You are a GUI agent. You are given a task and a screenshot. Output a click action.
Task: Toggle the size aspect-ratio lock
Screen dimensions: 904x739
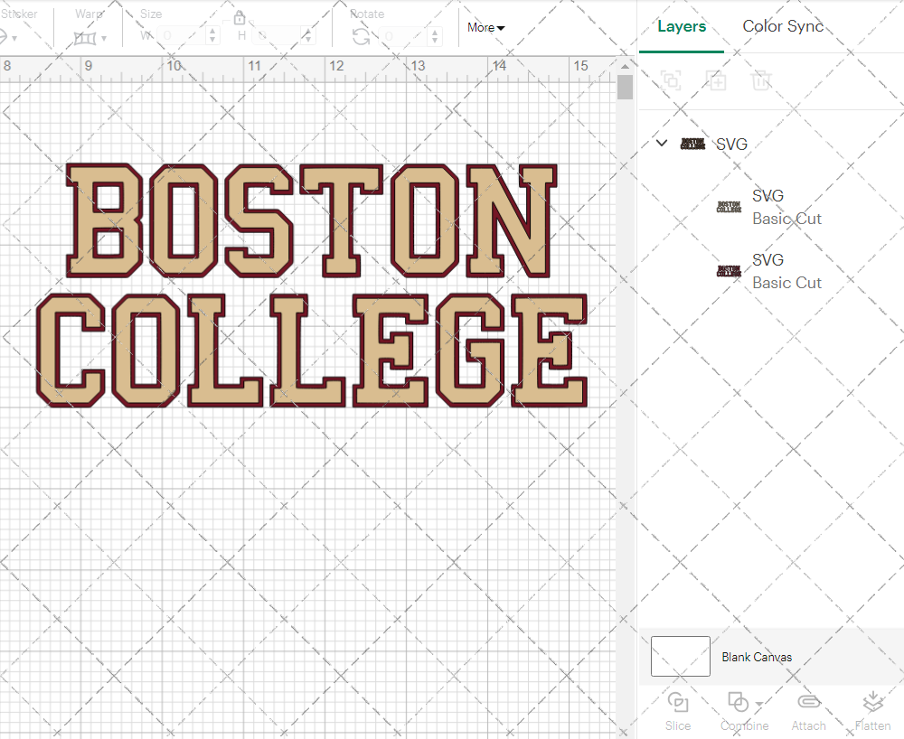240,17
